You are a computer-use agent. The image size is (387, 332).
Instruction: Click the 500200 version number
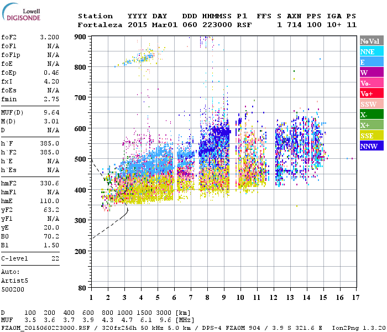(x=13, y=290)
